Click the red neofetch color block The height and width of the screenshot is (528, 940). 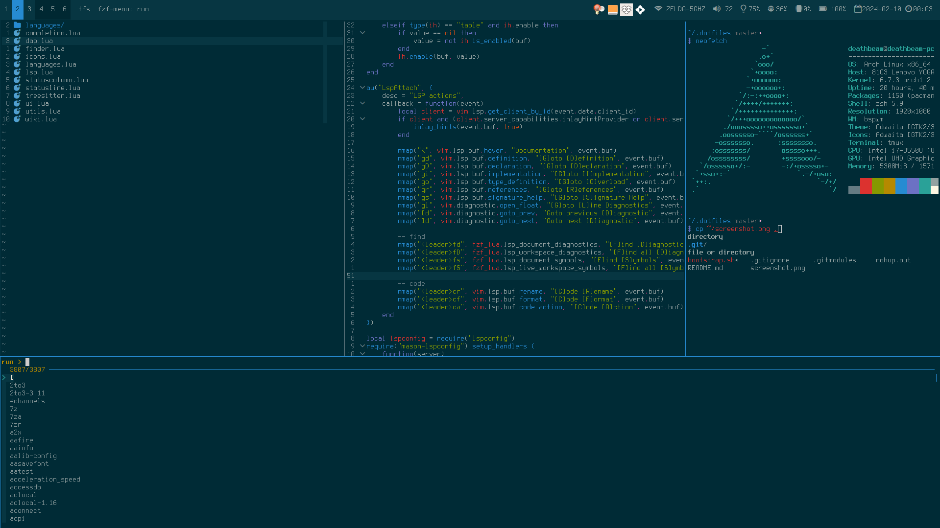[x=866, y=186]
